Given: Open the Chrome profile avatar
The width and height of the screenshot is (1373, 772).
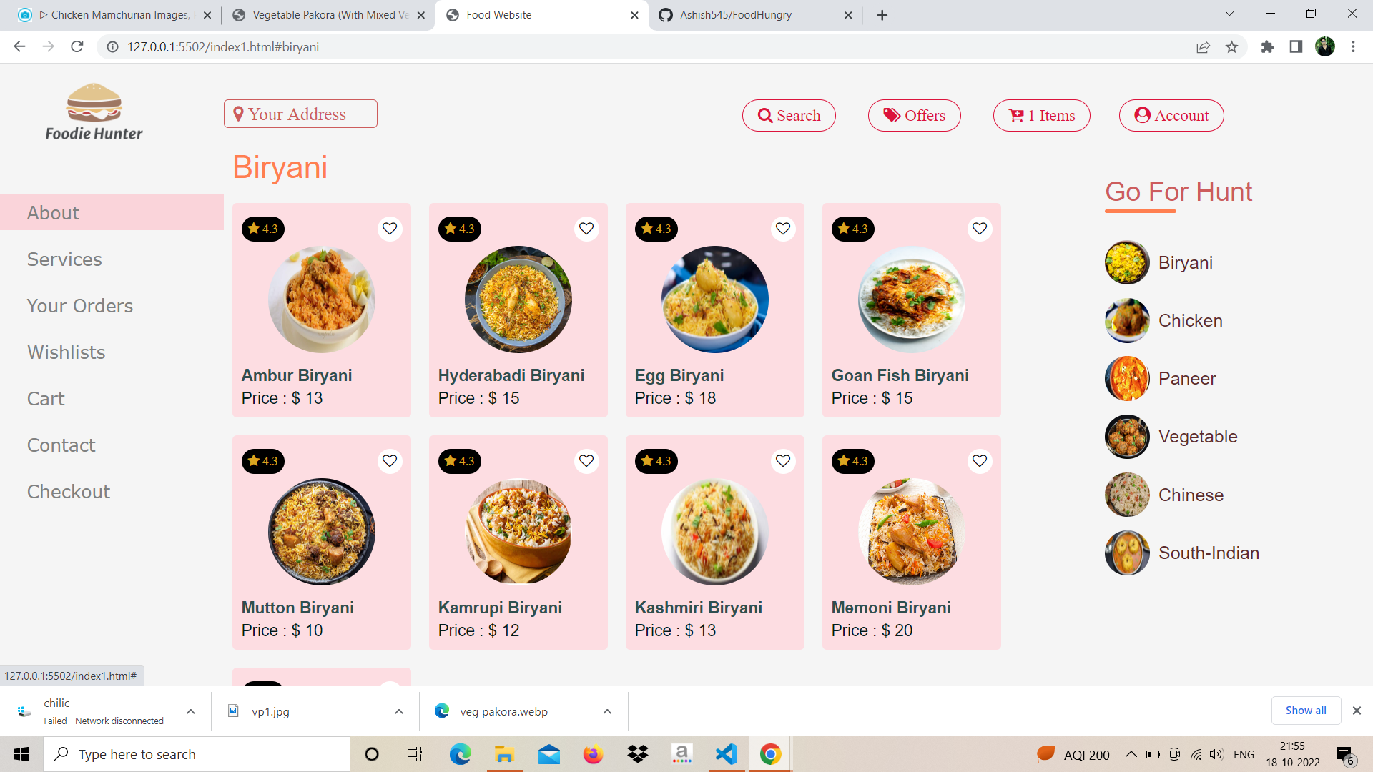Looking at the screenshot, I should coord(1325,47).
